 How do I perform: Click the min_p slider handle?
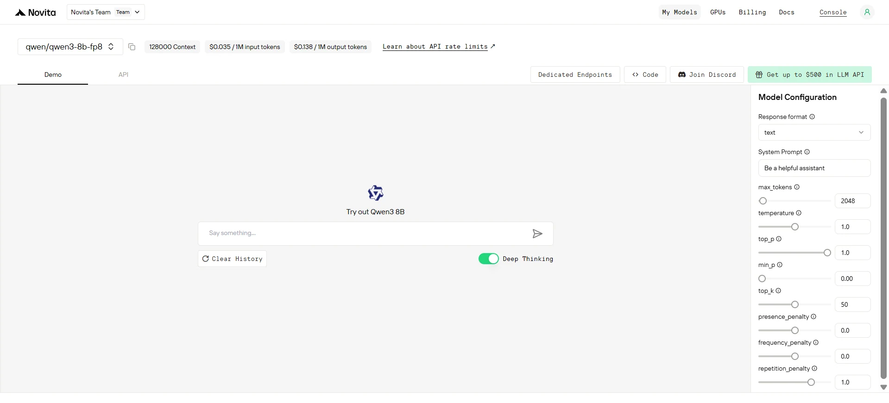tap(762, 279)
